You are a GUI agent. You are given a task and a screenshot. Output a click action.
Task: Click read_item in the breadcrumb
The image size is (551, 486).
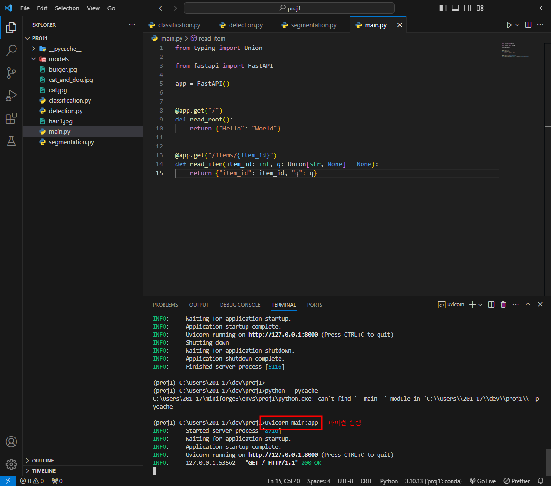[212, 38]
